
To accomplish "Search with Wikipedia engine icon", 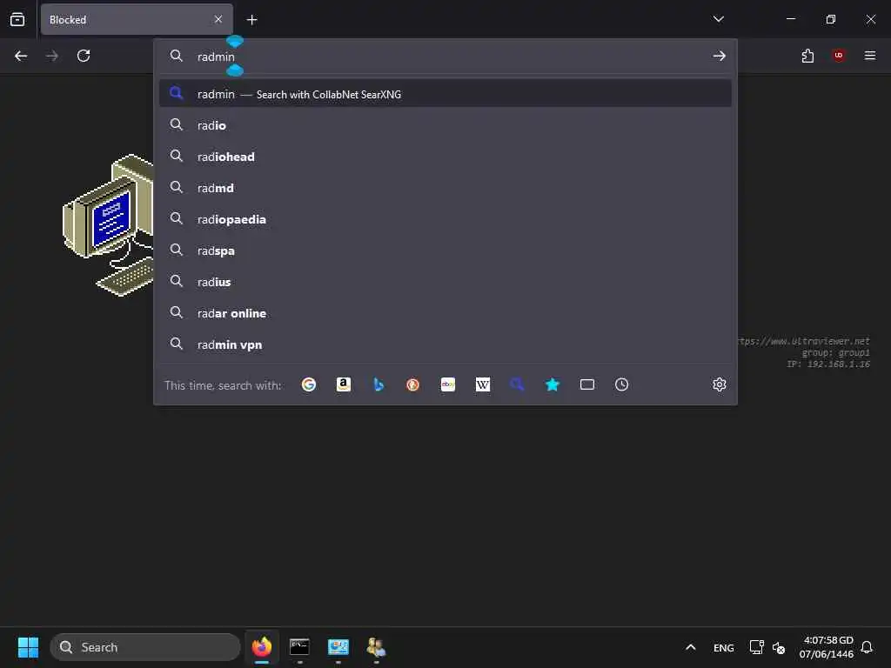I will [482, 384].
